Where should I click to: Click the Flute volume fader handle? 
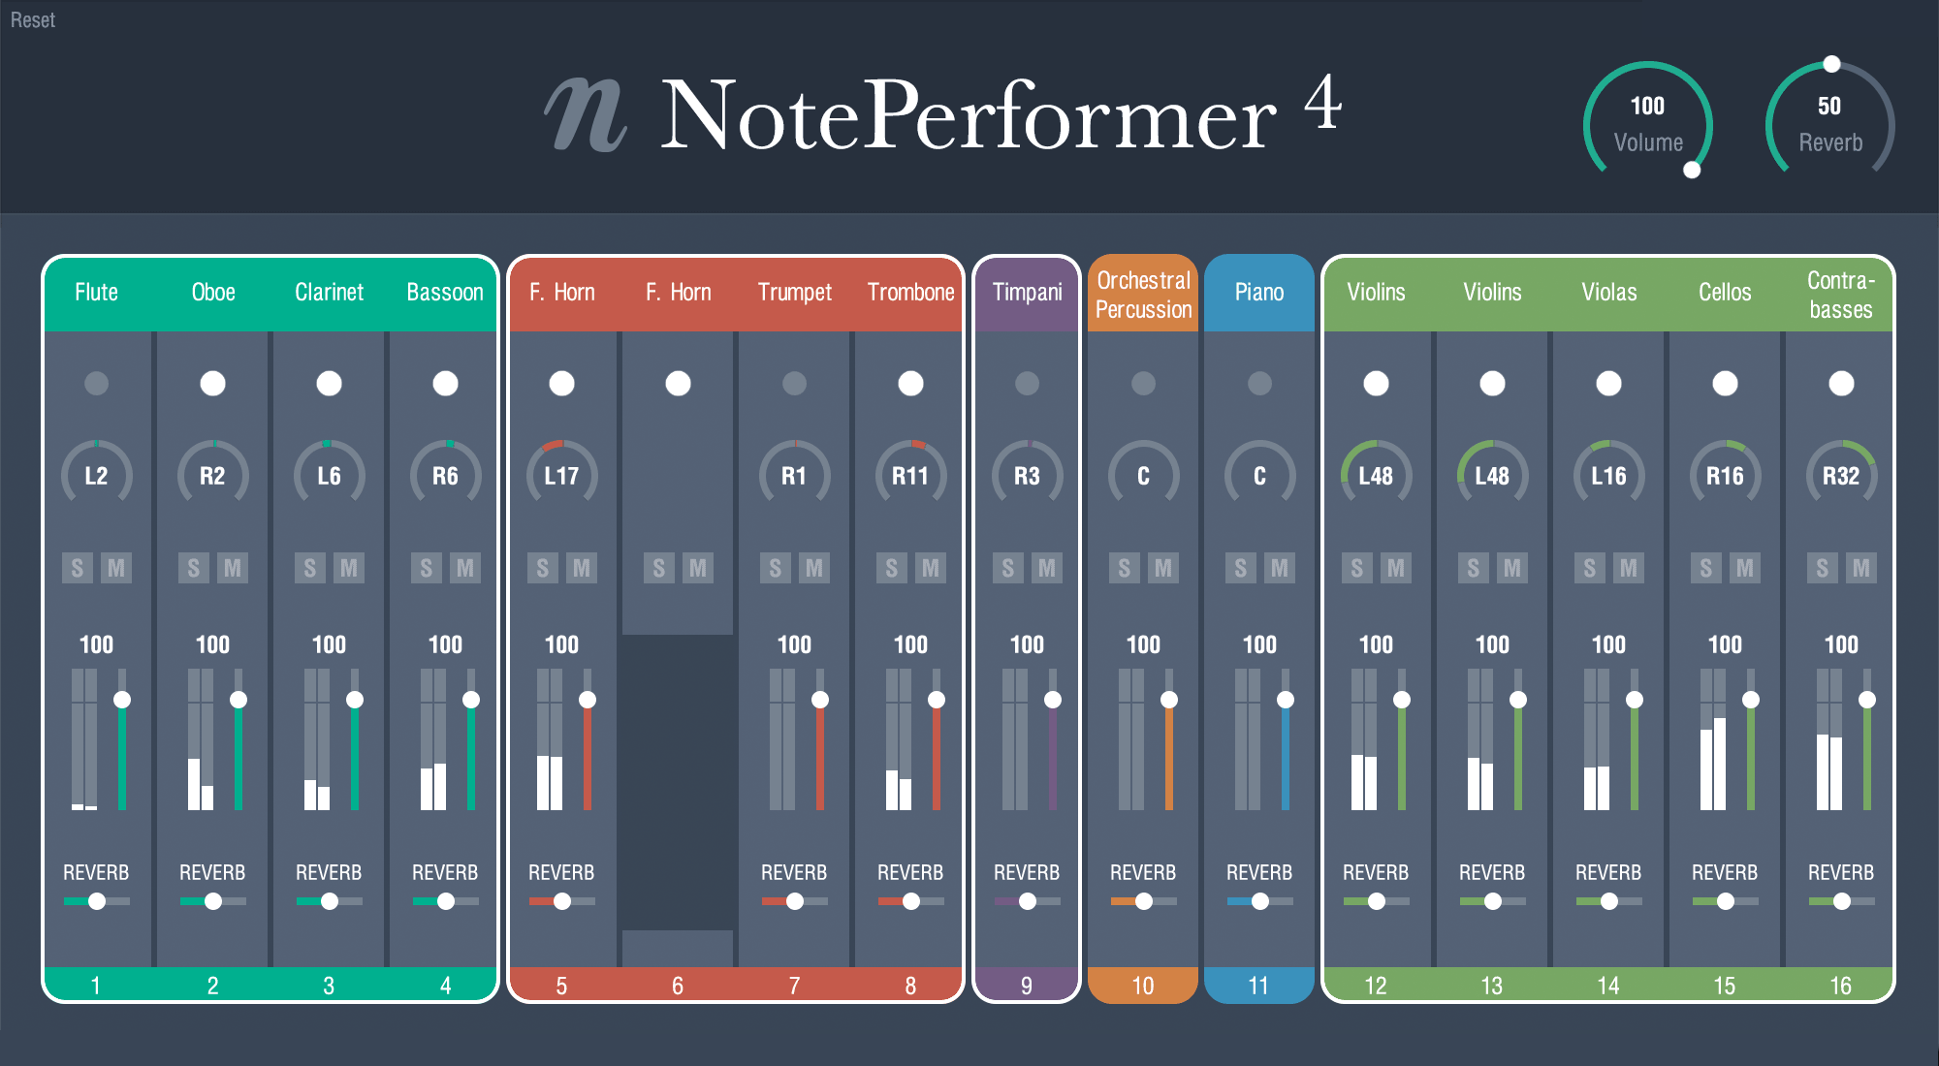pos(122,700)
